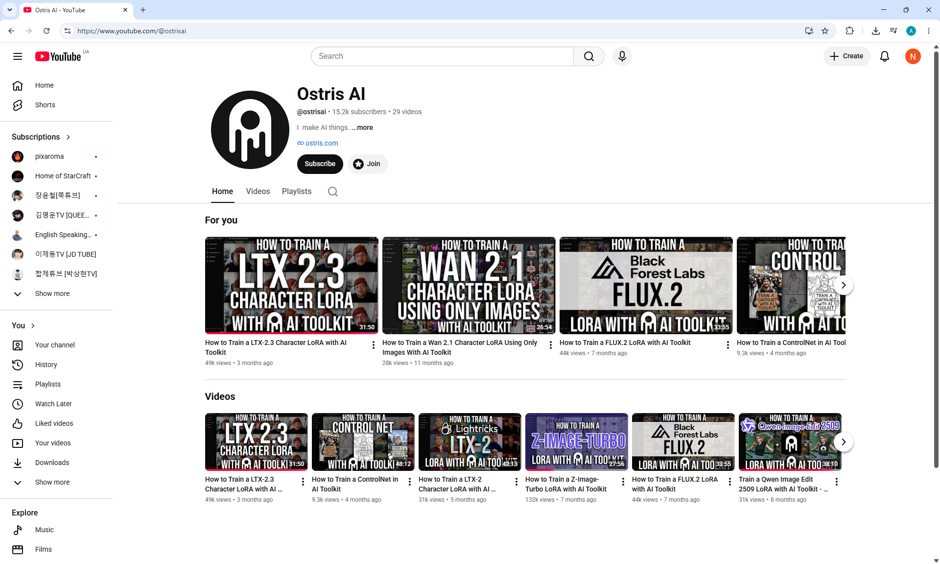Open Your videos in the sidebar
Image resolution: width=940 pixels, height=564 pixels.
56,443
